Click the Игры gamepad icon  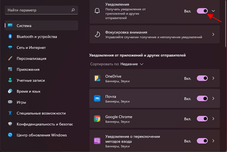[10, 102]
